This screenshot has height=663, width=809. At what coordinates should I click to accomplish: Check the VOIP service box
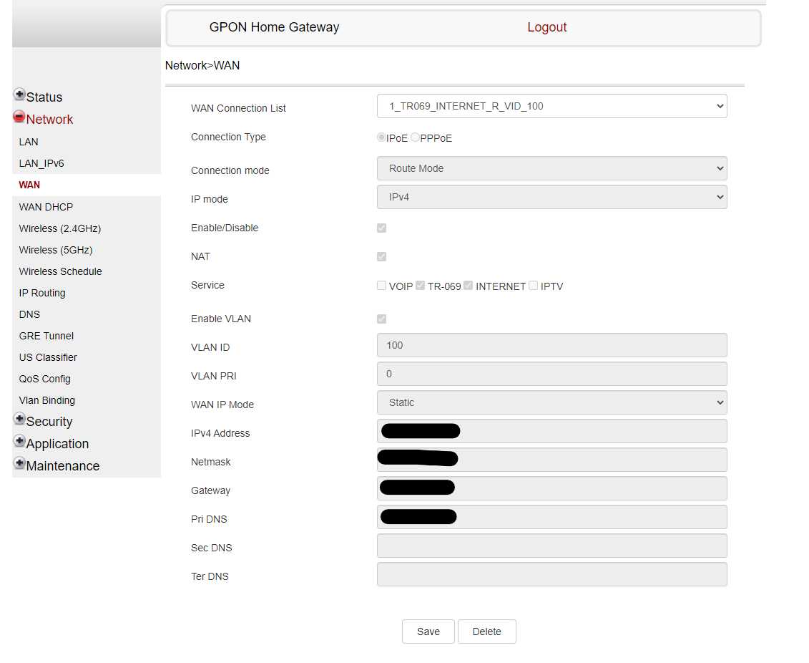coord(382,286)
